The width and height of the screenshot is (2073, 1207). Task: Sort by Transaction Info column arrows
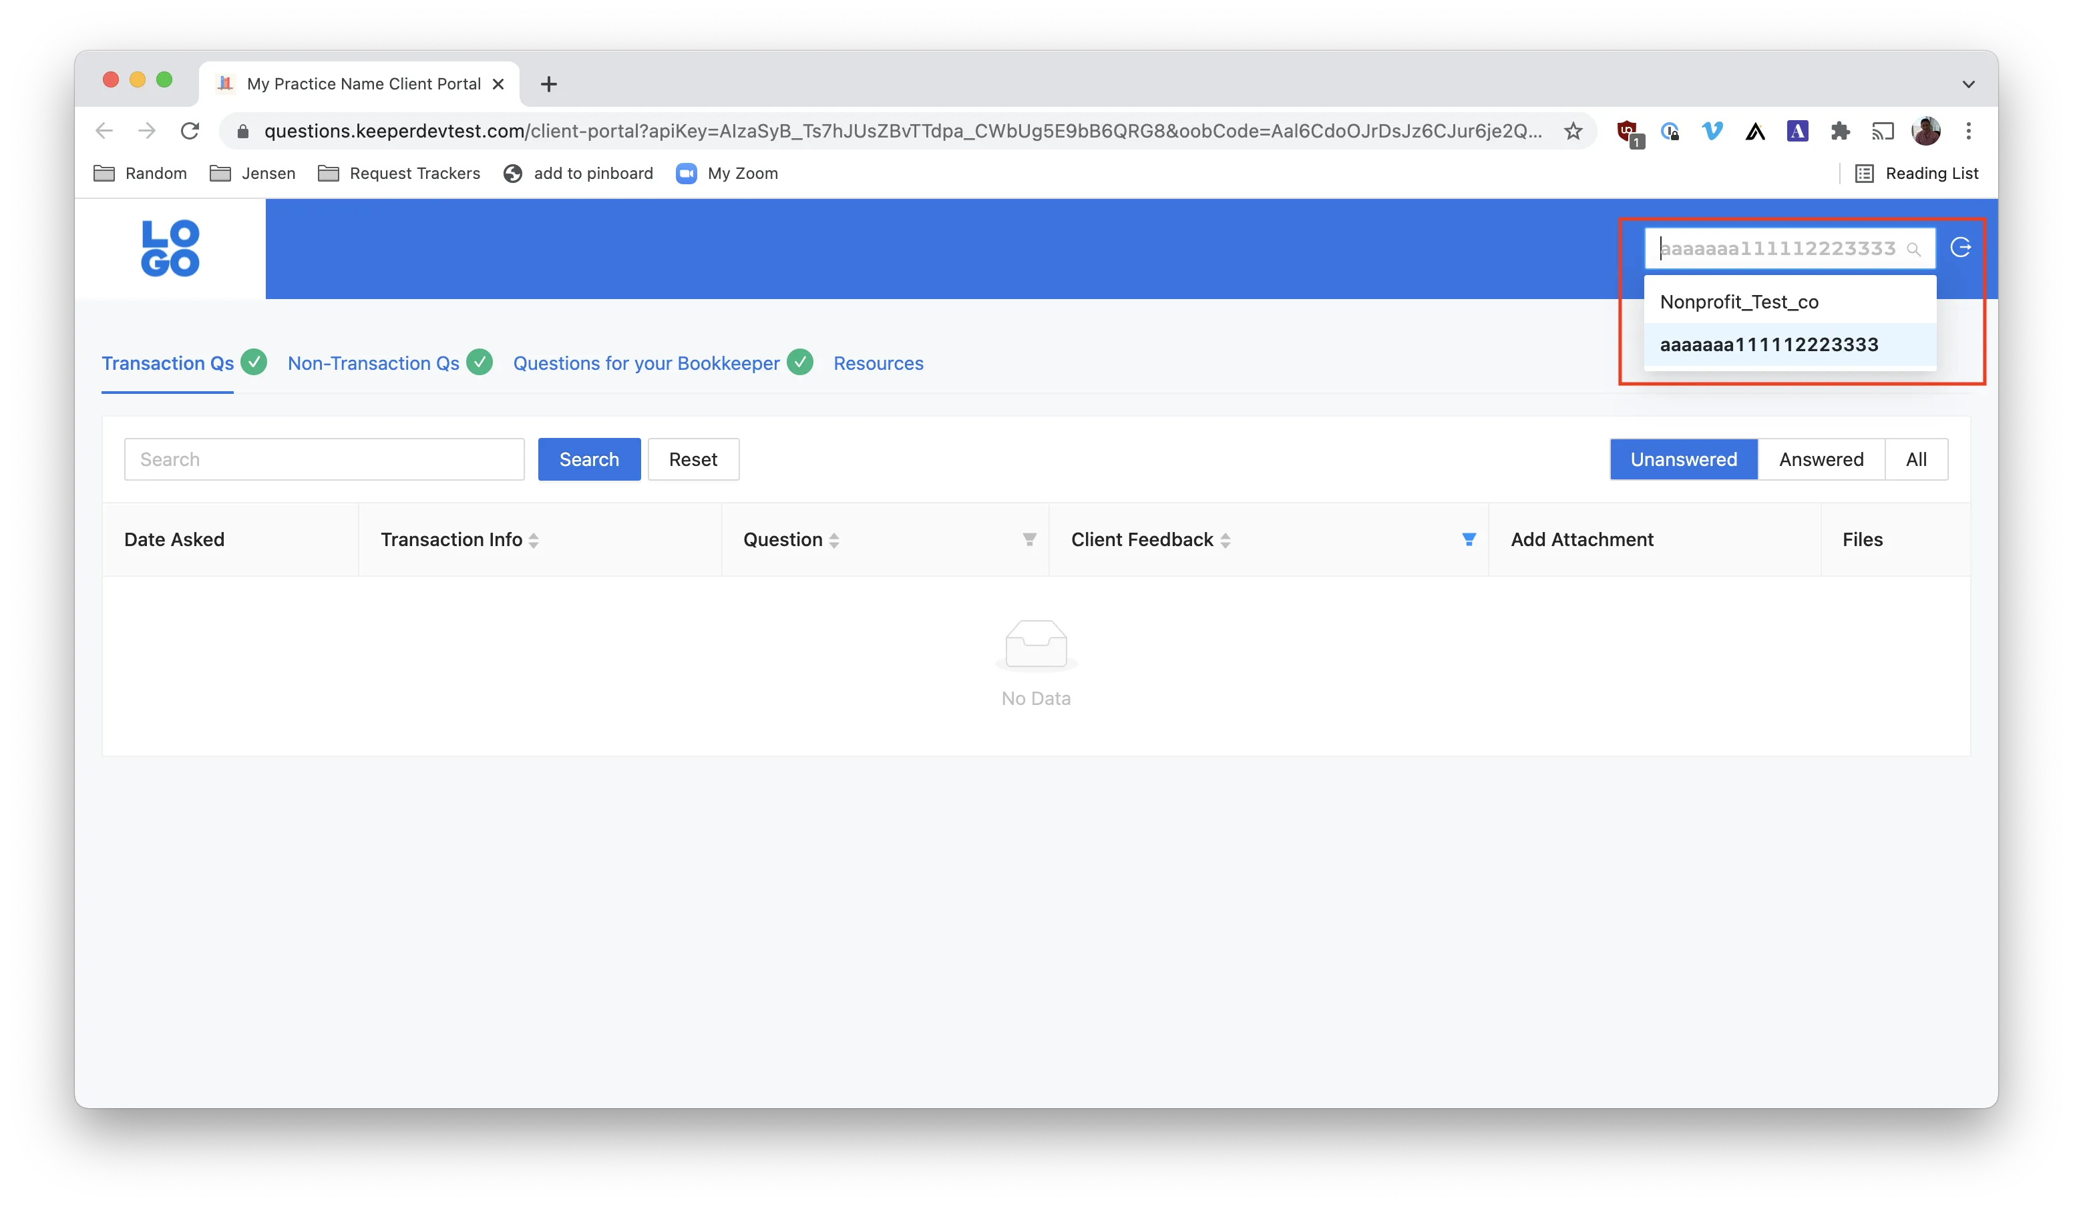click(x=534, y=540)
